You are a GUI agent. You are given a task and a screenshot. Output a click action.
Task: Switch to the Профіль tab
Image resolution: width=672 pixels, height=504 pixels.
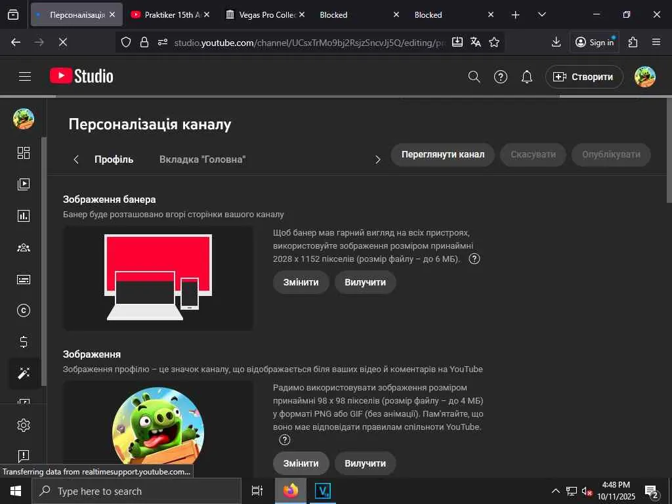(x=114, y=159)
